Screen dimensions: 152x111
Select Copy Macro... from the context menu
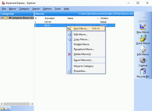(86, 39)
